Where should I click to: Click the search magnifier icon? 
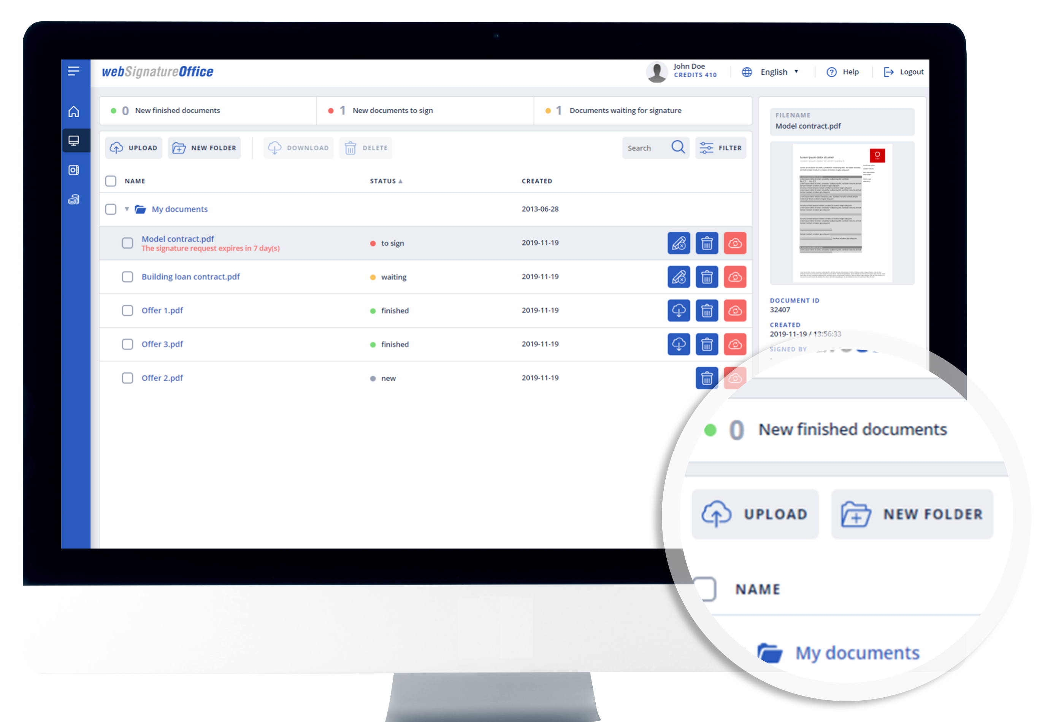[x=678, y=147]
